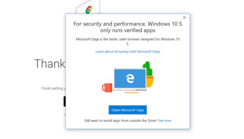Click the steam above the coffee mug

(x=109, y=80)
